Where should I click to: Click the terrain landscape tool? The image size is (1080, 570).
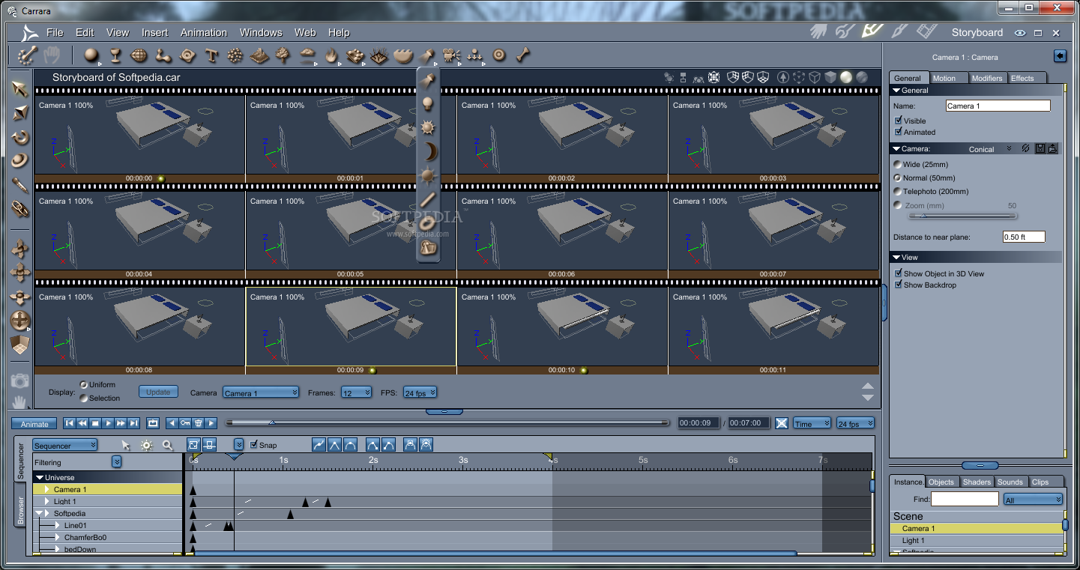[259, 55]
